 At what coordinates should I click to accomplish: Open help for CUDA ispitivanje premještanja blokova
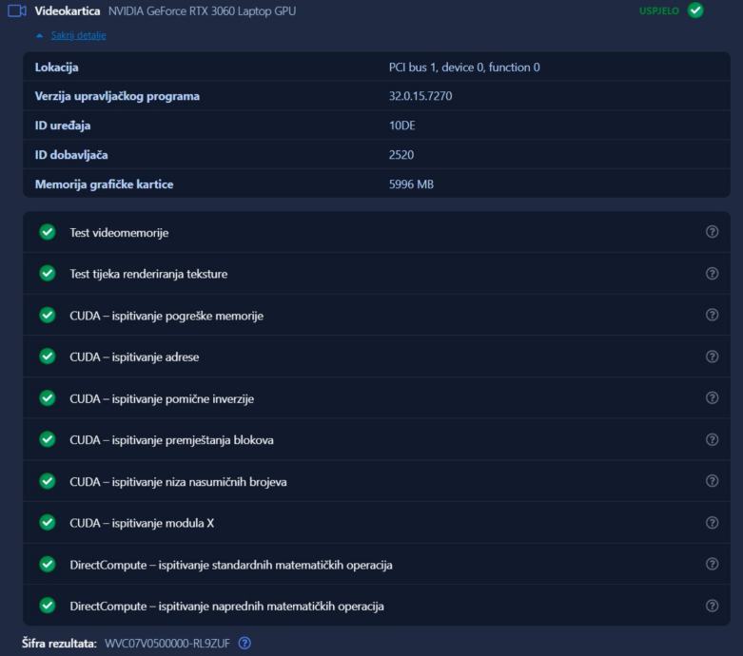point(712,439)
